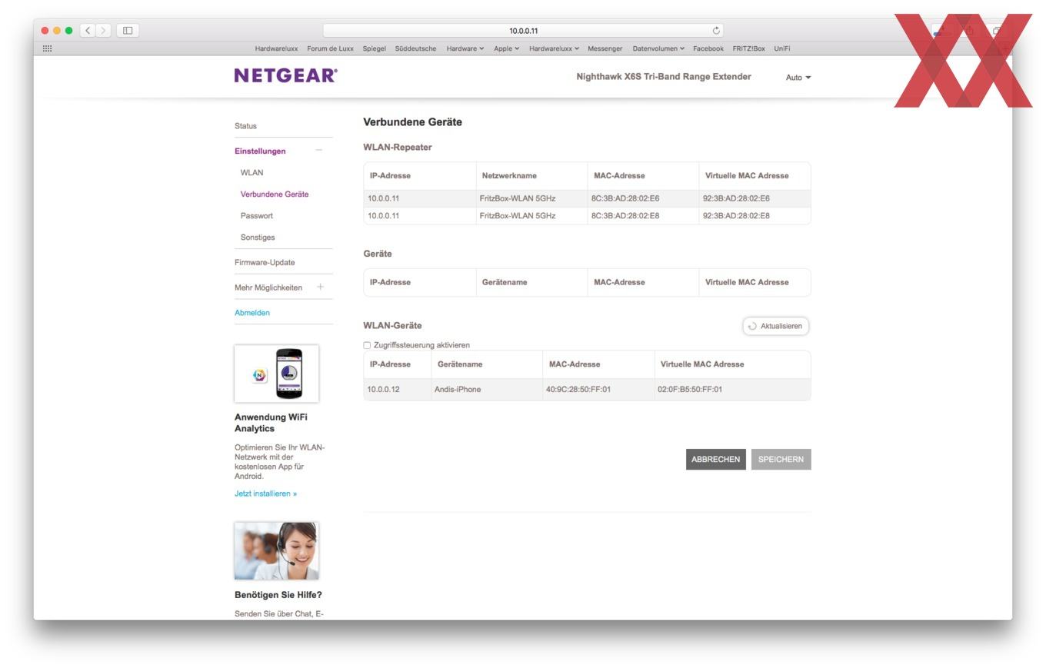Screen dimensions: 1046x668
Task: Click the Anwendung WiFi Analytics heading
Action: [x=271, y=423]
